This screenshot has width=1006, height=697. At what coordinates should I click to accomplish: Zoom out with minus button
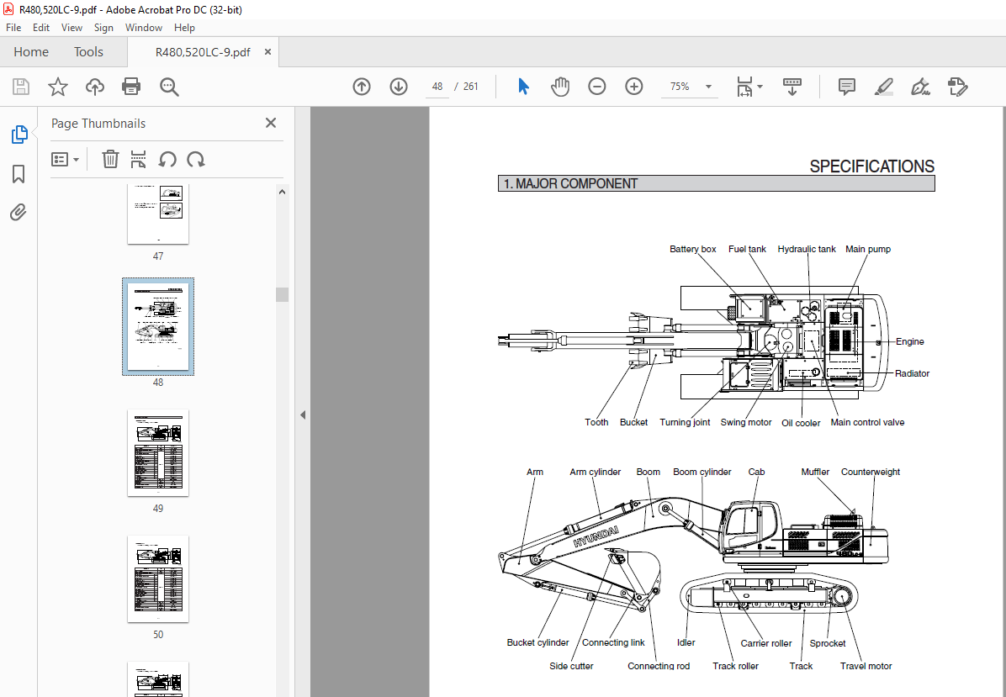point(596,87)
